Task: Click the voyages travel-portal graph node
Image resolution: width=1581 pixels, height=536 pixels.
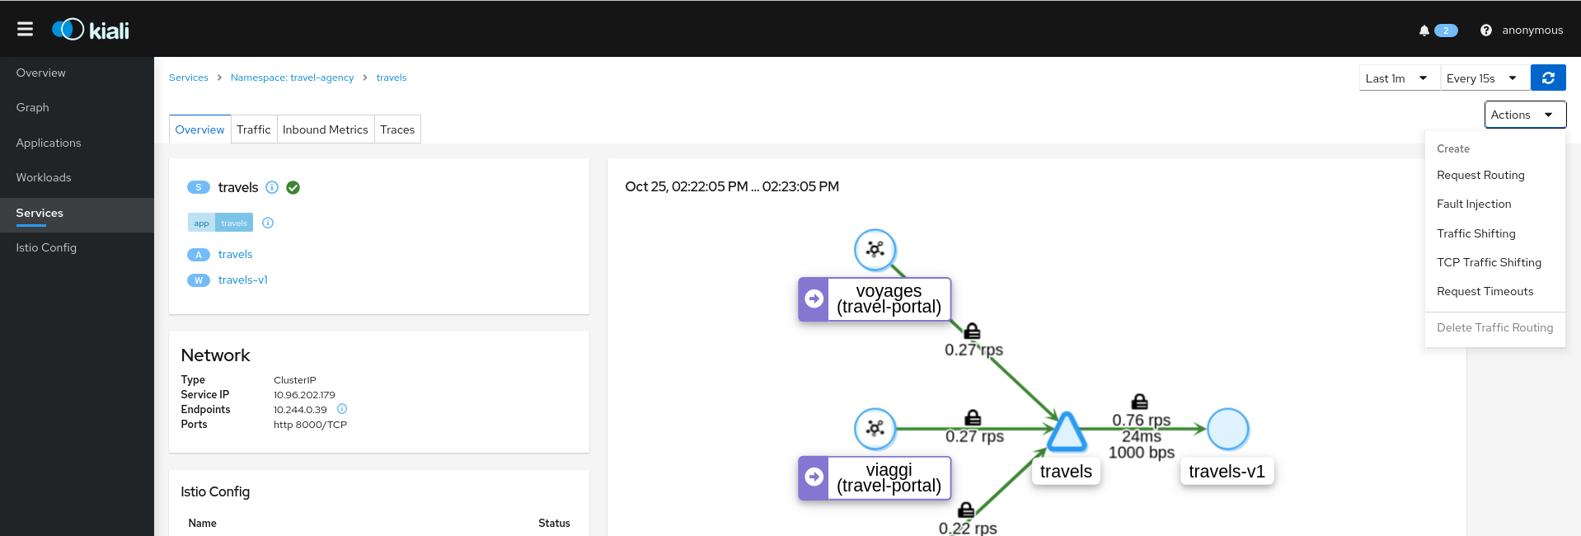Action: click(x=875, y=250)
